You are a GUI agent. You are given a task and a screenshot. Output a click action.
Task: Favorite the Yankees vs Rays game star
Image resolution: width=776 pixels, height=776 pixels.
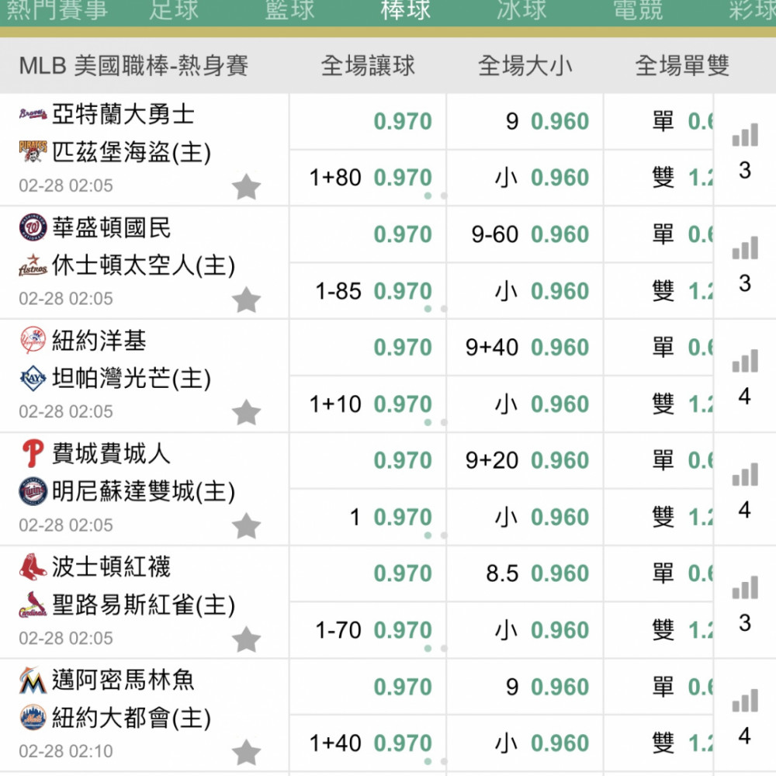pos(246,413)
